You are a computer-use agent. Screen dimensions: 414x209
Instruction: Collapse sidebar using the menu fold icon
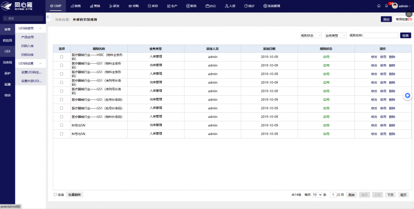(48, 17)
